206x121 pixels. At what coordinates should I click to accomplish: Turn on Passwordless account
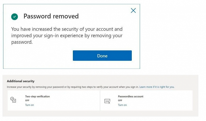[x=122, y=105]
